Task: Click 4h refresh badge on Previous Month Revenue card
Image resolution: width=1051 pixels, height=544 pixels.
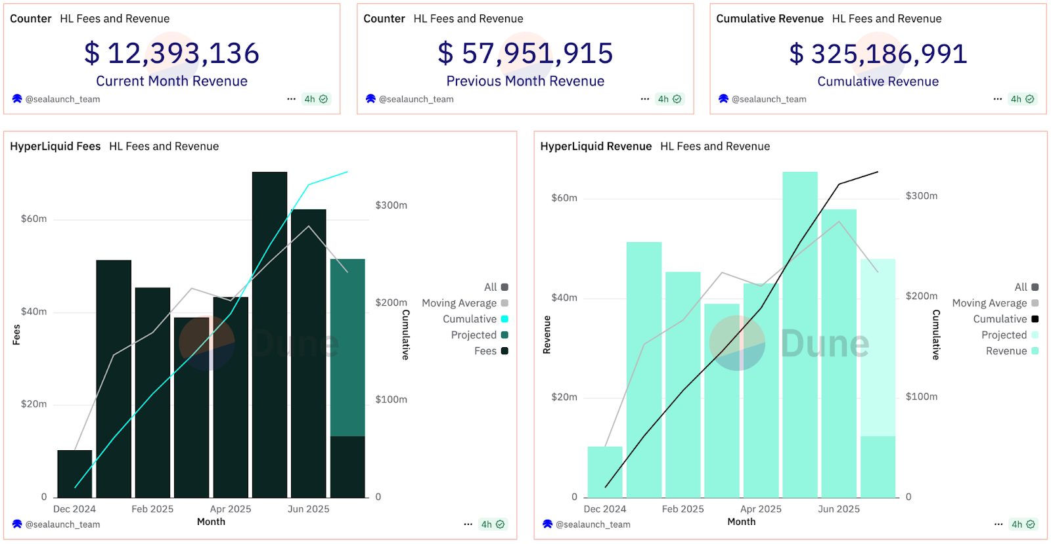Action: click(670, 99)
